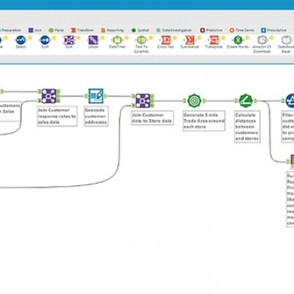
Task: Toggle favorite star for Select tool
Action: (x=30, y=38)
